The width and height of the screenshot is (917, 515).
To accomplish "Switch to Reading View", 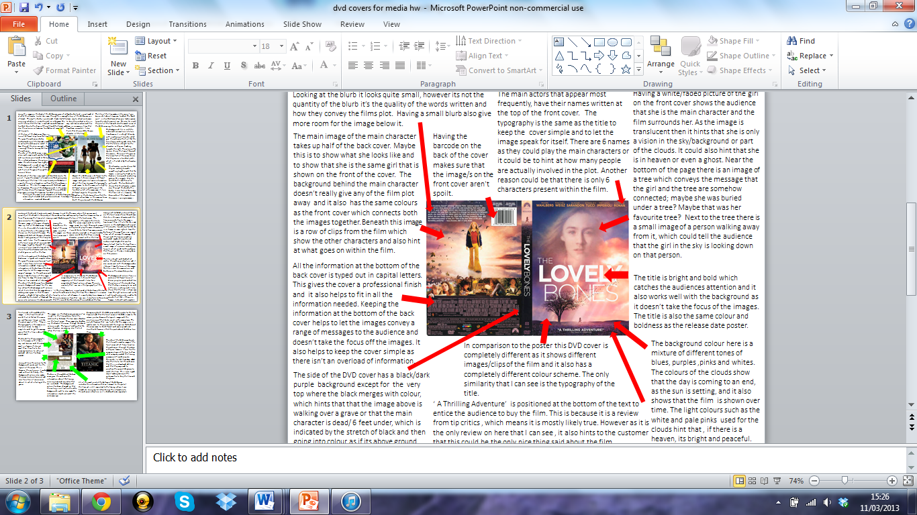I will pyautogui.click(x=765, y=481).
